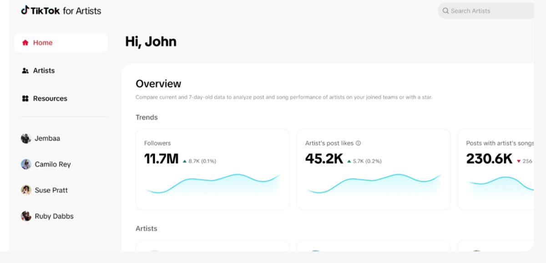Click the magnifying glass in Search Artists
Screen dimensions: 546x263
pyautogui.click(x=445, y=10)
